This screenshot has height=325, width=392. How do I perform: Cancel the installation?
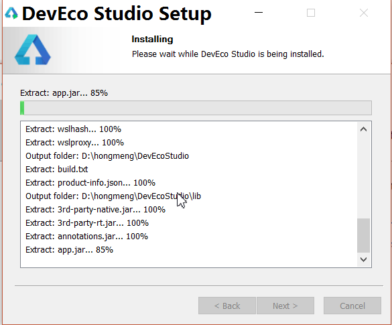pyautogui.click(x=352, y=306)
